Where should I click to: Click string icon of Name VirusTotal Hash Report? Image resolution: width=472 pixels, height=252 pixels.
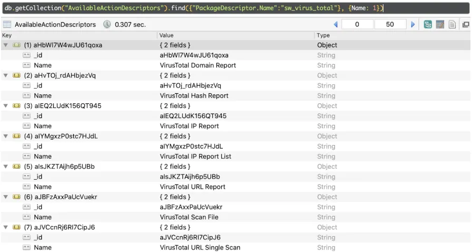click(26, 95)
